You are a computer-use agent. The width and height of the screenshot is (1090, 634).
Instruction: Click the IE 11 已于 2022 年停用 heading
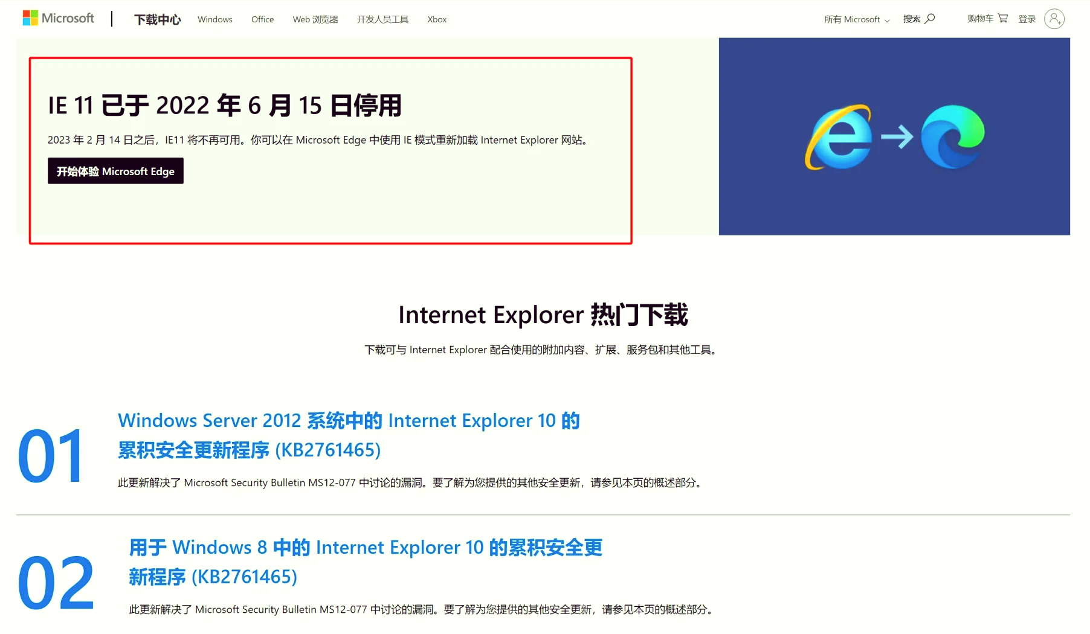pyautogui.click(x=225, y=105)
